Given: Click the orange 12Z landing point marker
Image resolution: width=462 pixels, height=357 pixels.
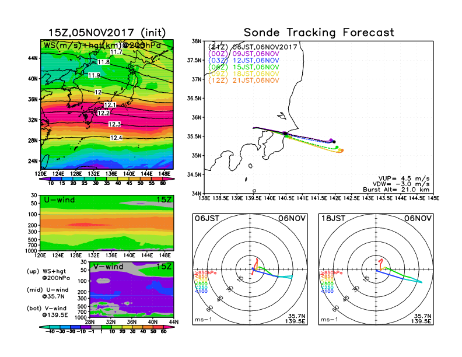Looking at the screenshot, I should 342,150.
